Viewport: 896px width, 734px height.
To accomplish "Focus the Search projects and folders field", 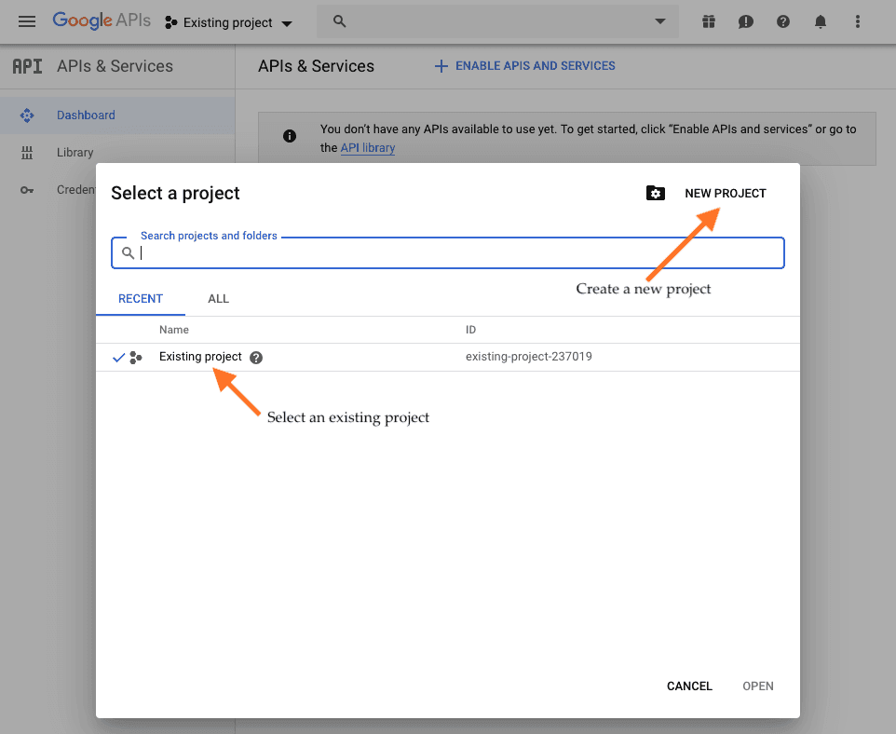I will pos(456,253).
